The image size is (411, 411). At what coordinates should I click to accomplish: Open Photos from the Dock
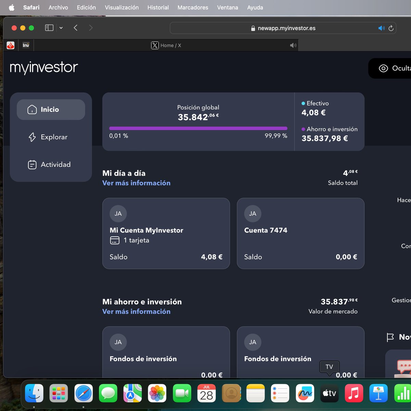(x=157, y=393)
